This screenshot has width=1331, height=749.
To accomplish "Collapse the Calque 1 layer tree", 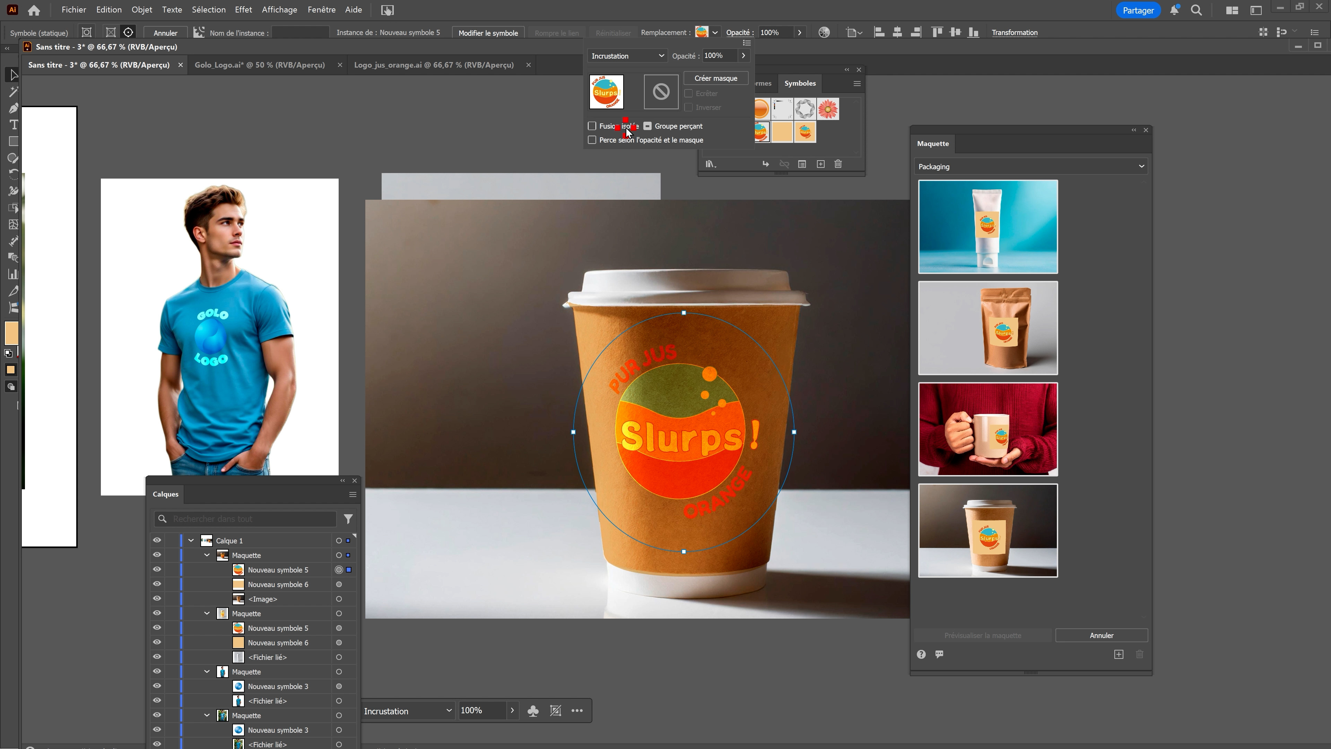I will (191, 541).
